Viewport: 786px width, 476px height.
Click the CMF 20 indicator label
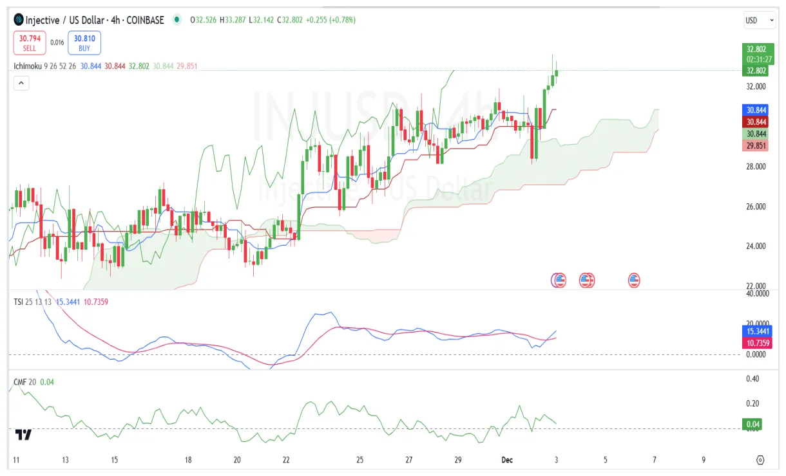point(24,381)
